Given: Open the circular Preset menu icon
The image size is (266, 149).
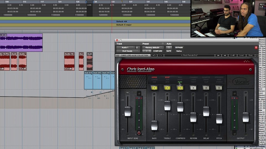Looking at the screenshot, I should (x=163, y=44).
